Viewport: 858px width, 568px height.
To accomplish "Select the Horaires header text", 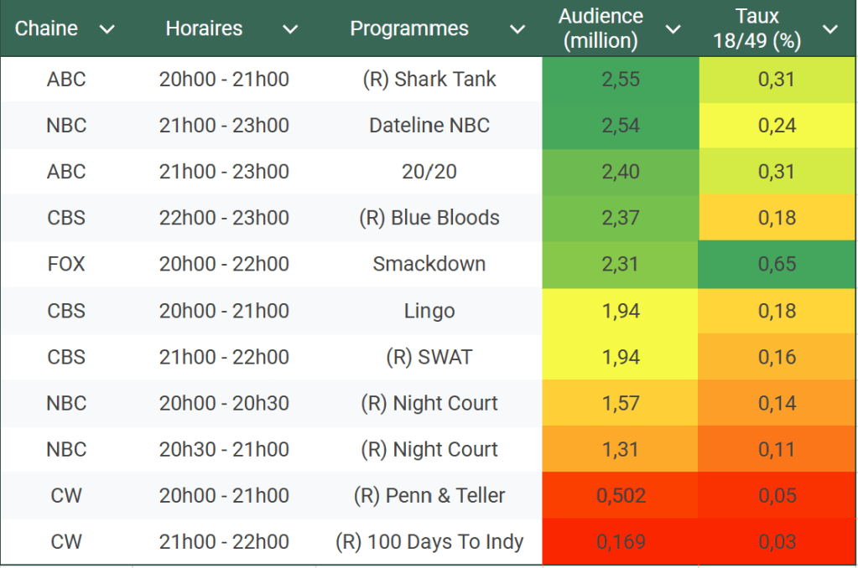I will pos(204,28).
